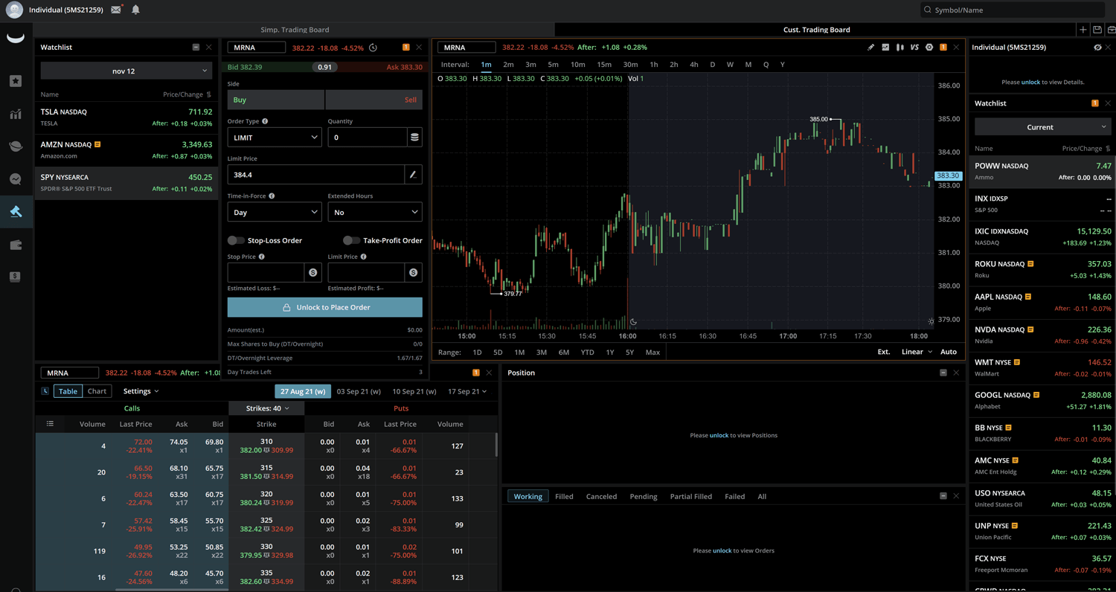1116x592 pixels.
Task: Open the Order Type LIMIT dropdown
Action: pos(275,137)
